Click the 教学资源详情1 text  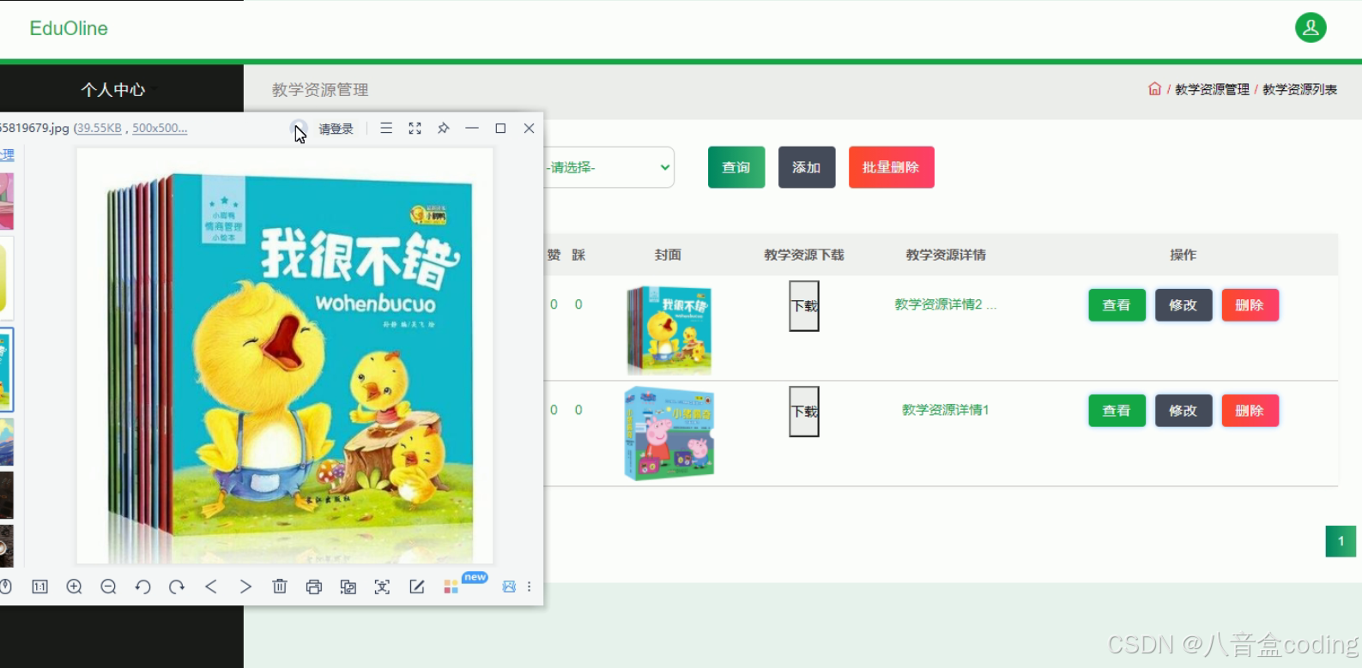tap(945, 410)
